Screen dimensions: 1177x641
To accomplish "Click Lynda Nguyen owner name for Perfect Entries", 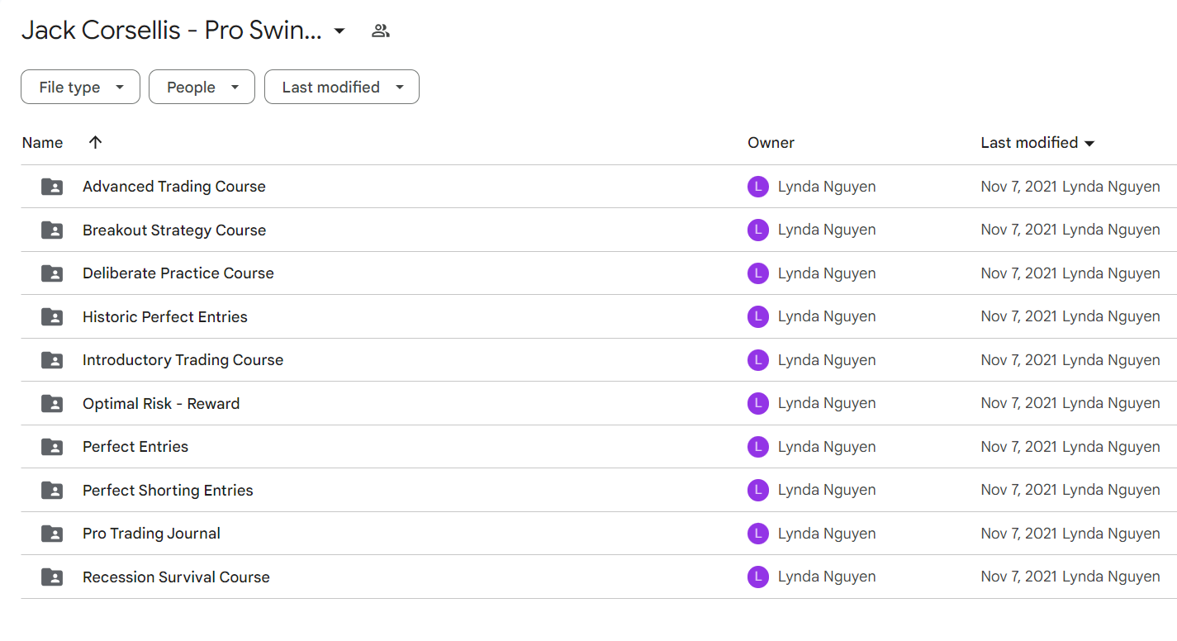I will pos(827,447).
